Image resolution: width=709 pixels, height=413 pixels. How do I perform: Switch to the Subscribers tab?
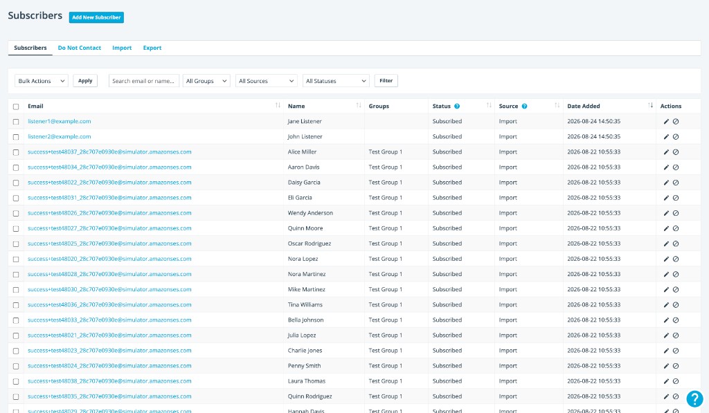point(30,48)
